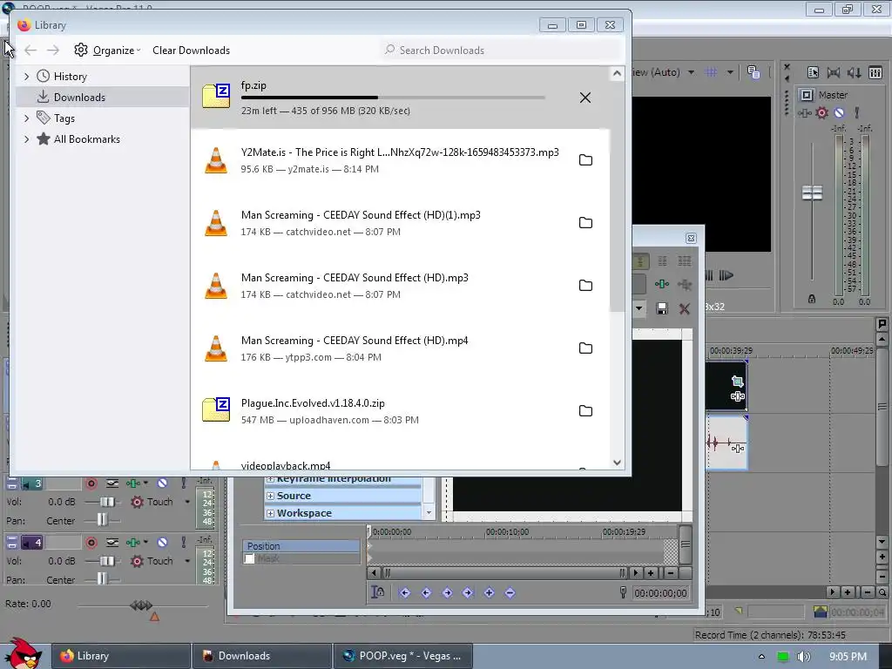Show folder for Man Screaming (HD).mp3
Screen dimensions: 892x669
(585, 285)
